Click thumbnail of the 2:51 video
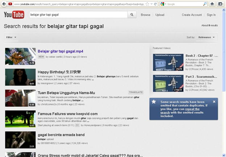Viewport: 226px width, 157px height. click(x=20, y=140)
